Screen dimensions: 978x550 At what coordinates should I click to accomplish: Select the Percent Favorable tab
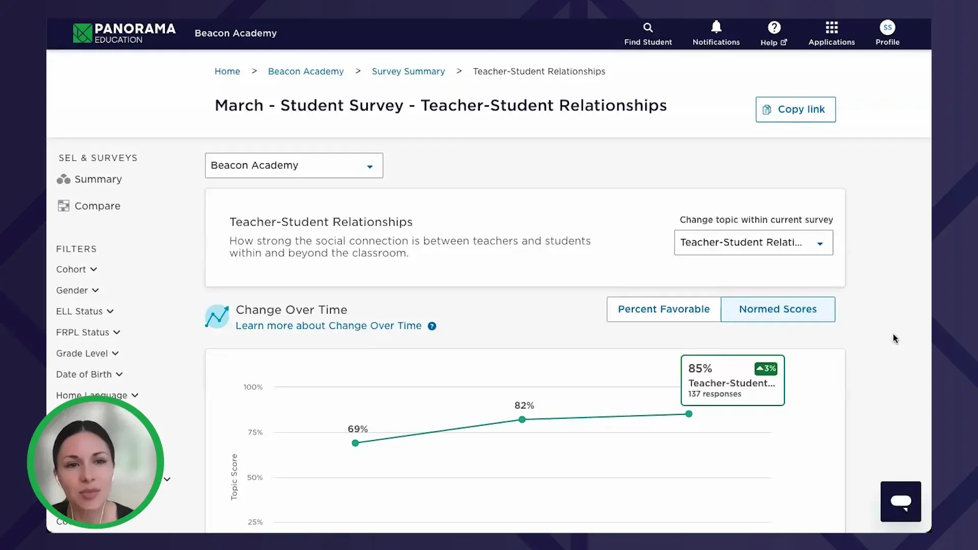(x=664, y=309)
